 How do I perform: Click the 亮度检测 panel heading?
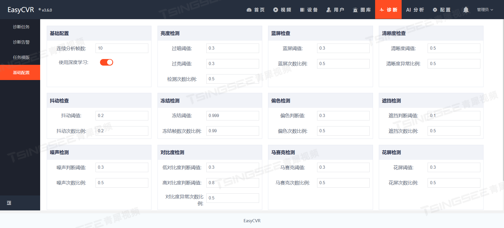(170, 33)
